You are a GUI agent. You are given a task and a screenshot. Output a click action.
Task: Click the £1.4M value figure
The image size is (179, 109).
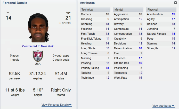[x=61, y=74]
